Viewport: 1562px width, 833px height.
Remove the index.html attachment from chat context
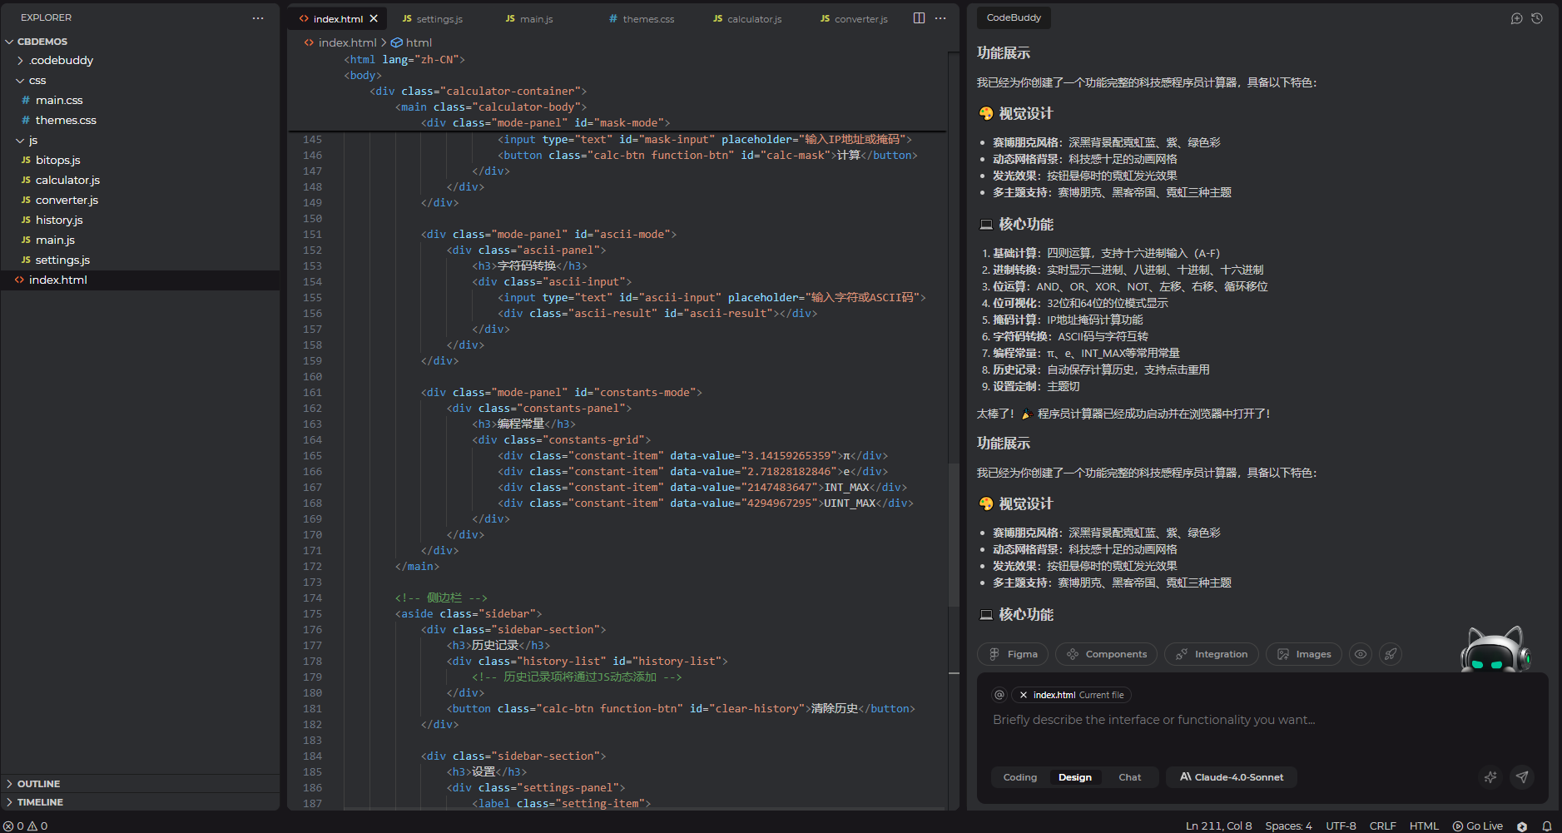pos(1024,695)
